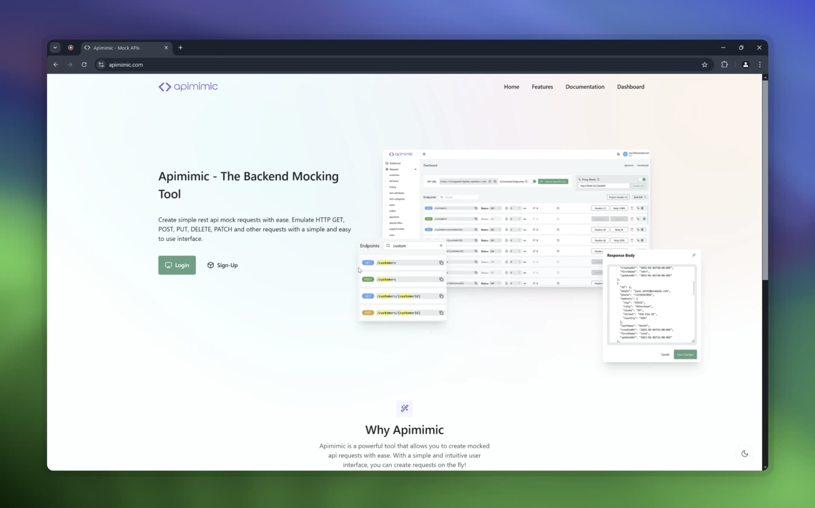The width and height of the screenshot is (815, 508).
Task: Open the browser tab search chevron
Action: tap(55, 47)
